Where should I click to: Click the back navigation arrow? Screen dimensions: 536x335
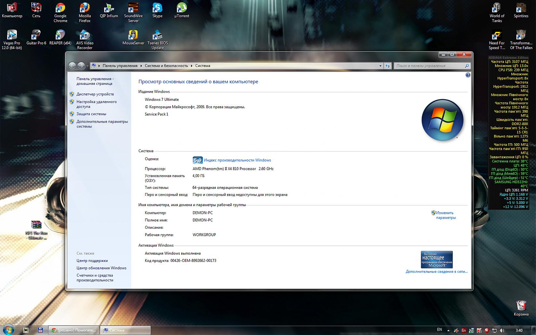(x=72, y=66)
